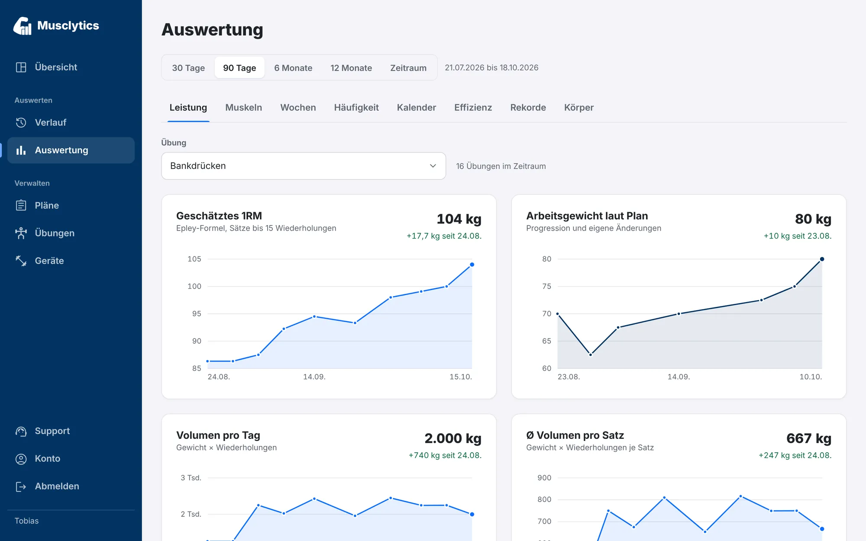Image resolution: width=866 pixels, height=541 pixels.
Task: Click the Geräte dumbbell icon
Action: point(21,261)
